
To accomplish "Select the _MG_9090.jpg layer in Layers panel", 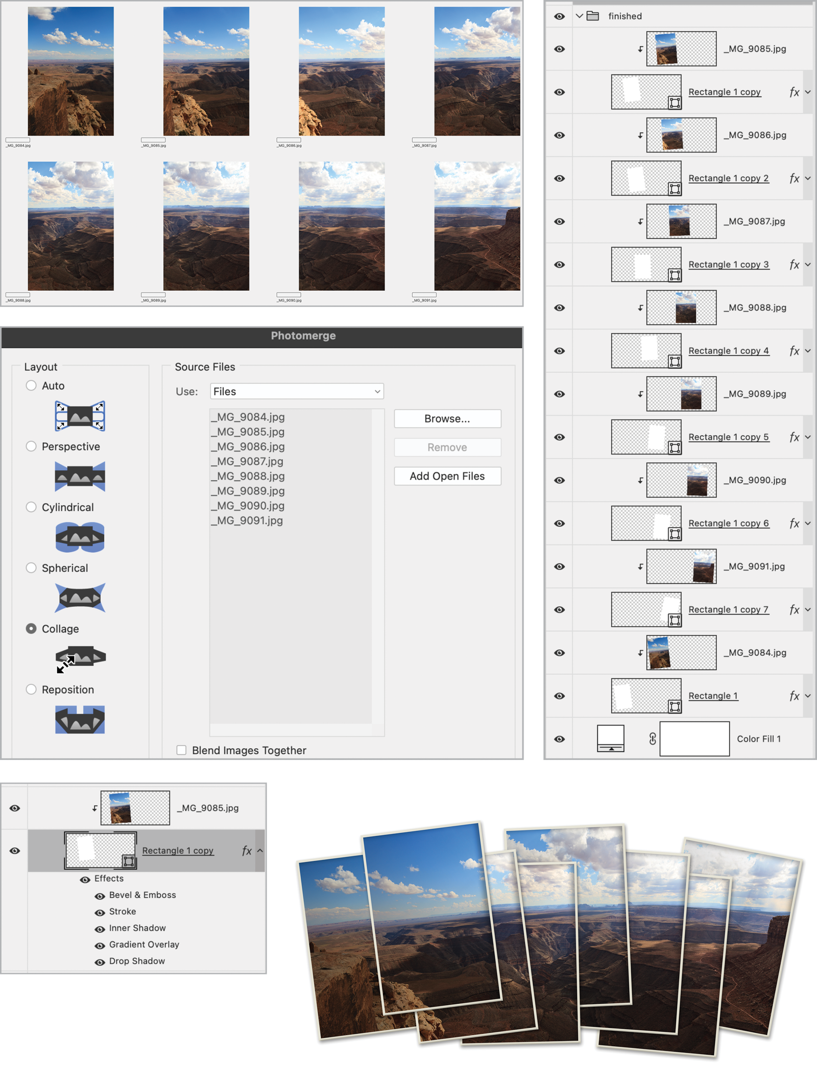I will click(757, 480).
